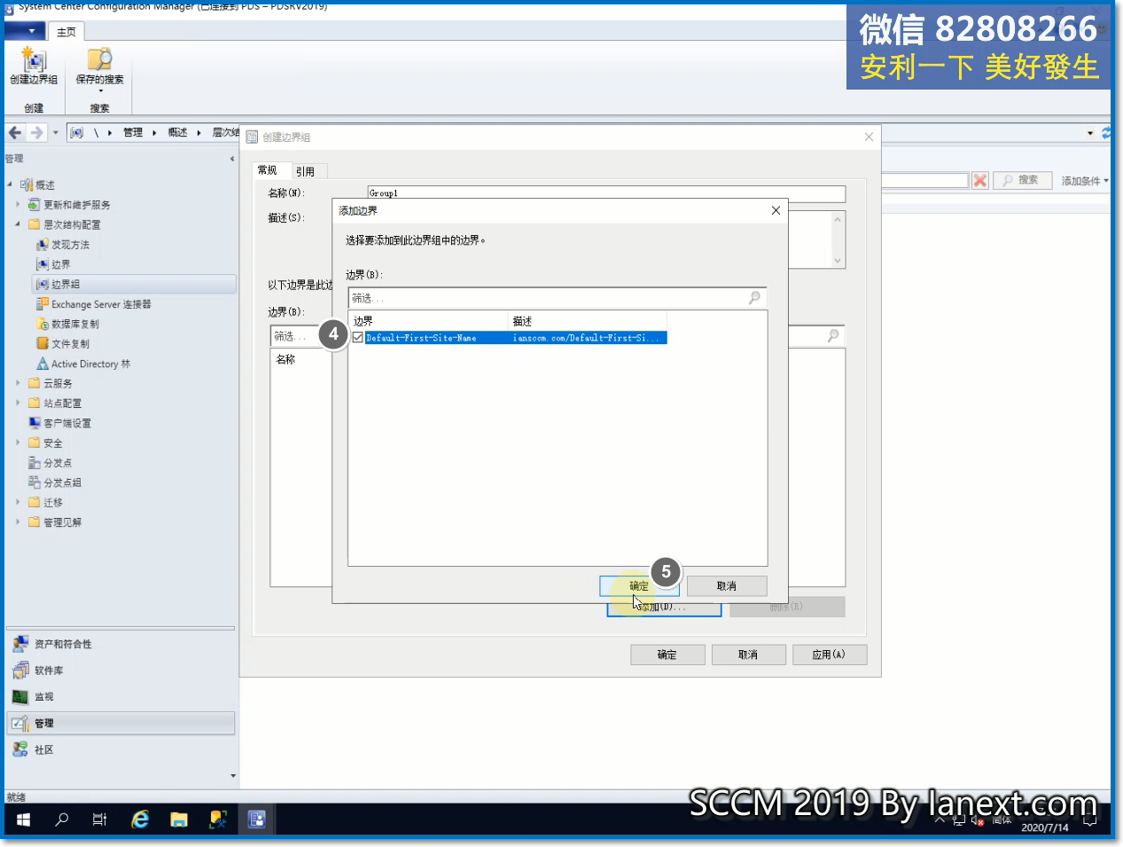
Task: Click 概述 in the breadcrumb path
Action: tap(178, 133)
